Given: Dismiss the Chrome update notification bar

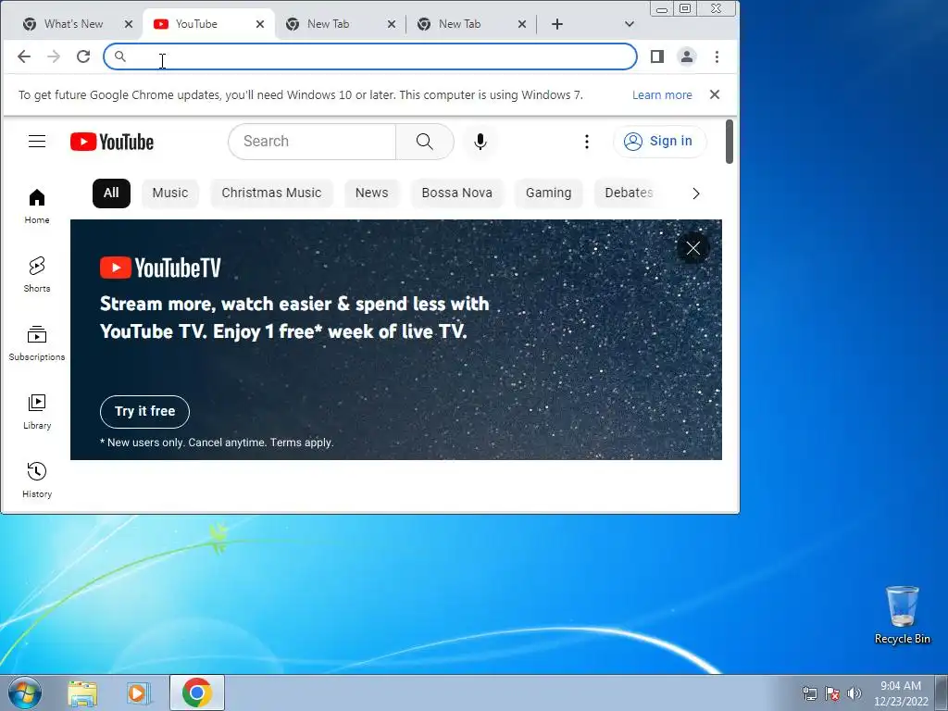Looking at the screenshot, I should point(715,94).
